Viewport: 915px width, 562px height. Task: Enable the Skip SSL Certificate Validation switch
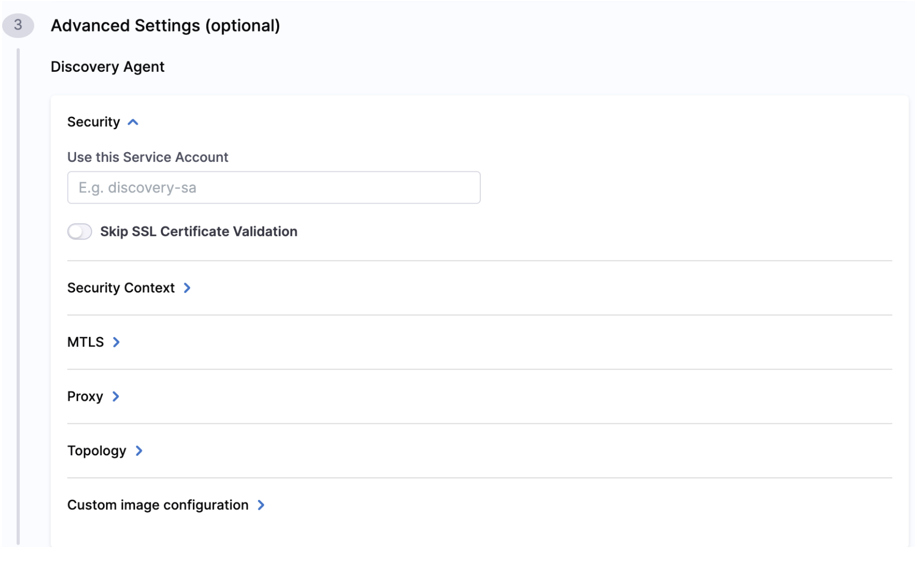[x=80, y=232]
